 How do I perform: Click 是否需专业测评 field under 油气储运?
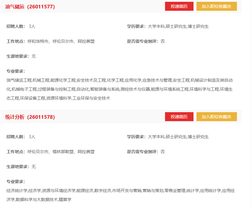coord(146,41)
